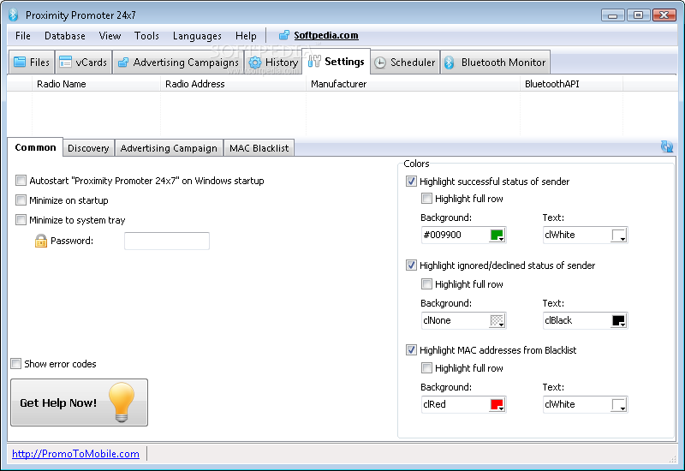
Task: Uncheck Highlight successful status of sender
Action: point(411,181)
